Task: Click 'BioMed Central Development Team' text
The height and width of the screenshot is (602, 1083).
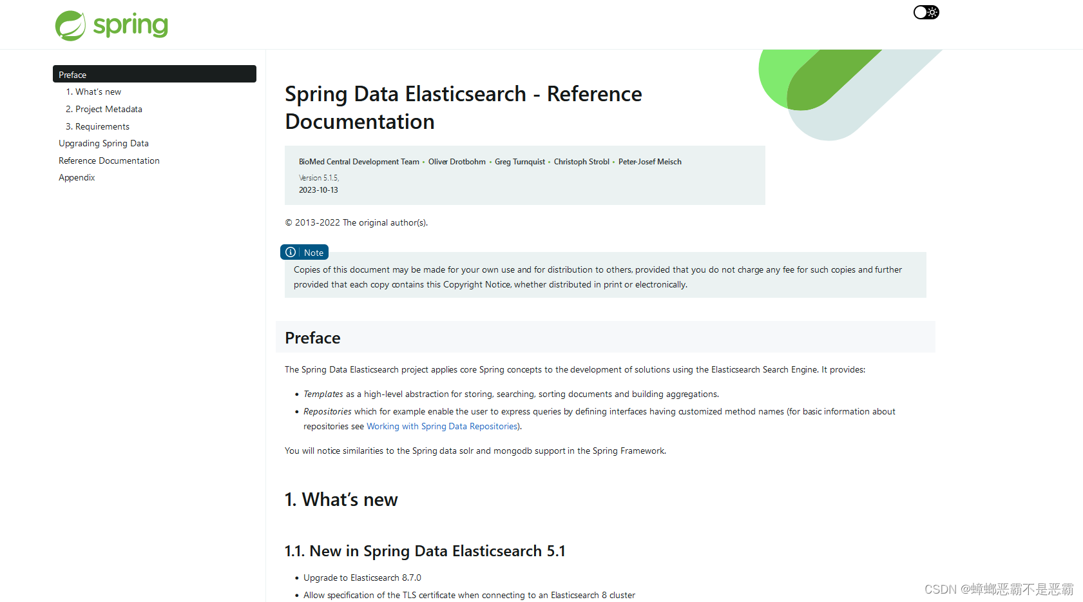Action: click(359, 162)
